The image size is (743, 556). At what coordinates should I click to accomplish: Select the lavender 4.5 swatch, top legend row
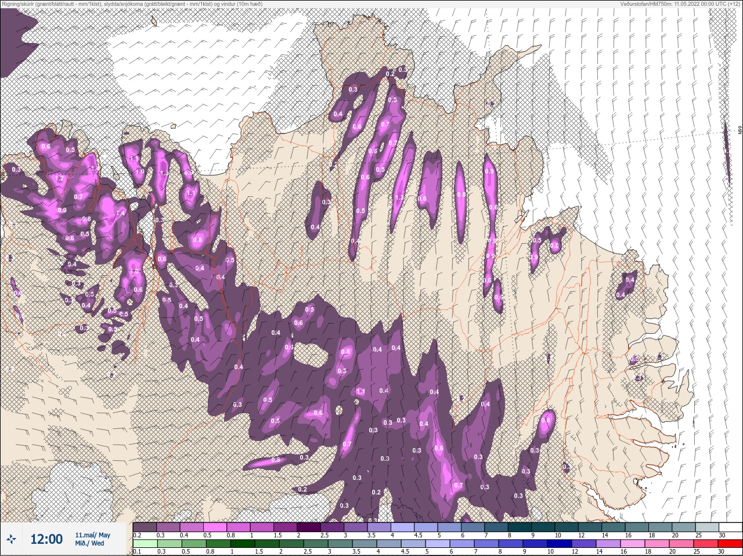[x=426, y=527]
